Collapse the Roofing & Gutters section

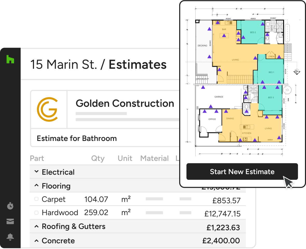(x=37, y=226)
